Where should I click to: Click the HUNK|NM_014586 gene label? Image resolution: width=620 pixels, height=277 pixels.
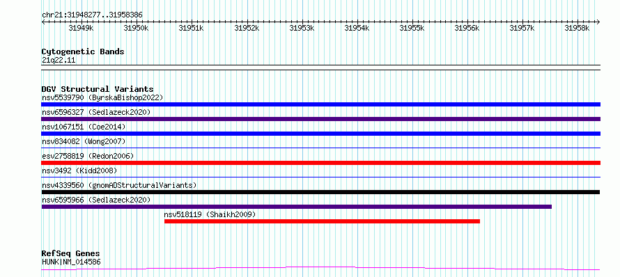point(71,262)
